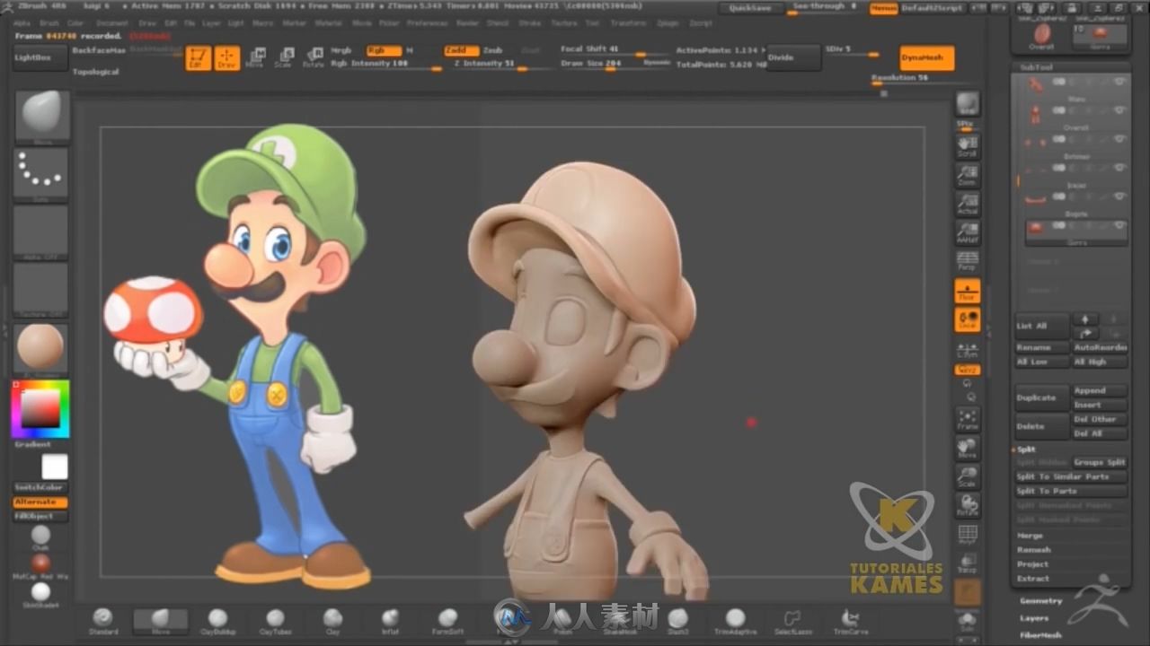Image resolution: width=1150 pixels, height=646 pixels.
Task: Click the BPR render icon
Action: pyautogui.click(x=967, y=103)
